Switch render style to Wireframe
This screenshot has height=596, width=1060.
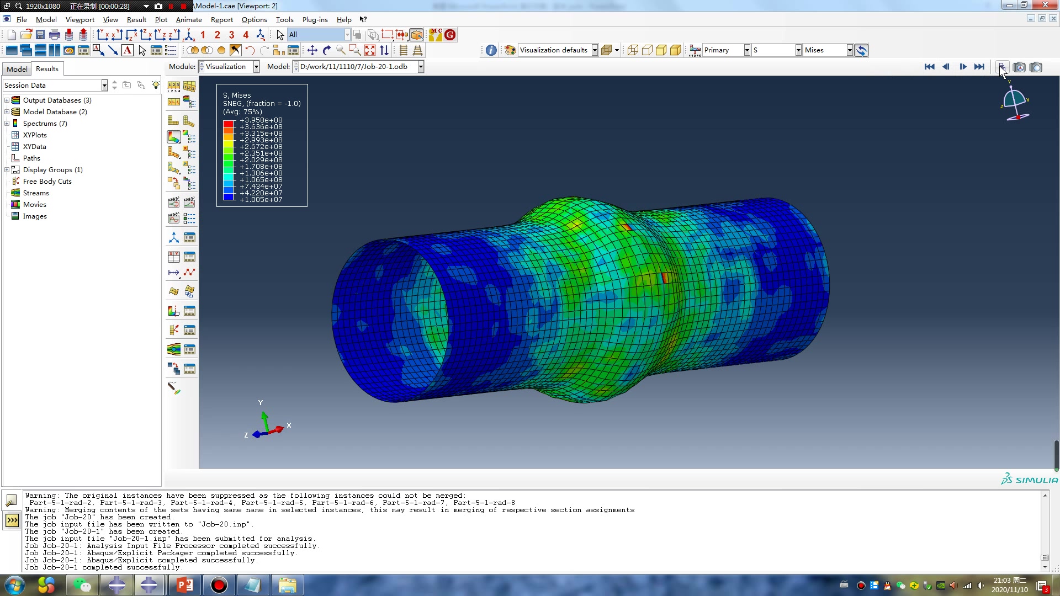pos(633,50)
